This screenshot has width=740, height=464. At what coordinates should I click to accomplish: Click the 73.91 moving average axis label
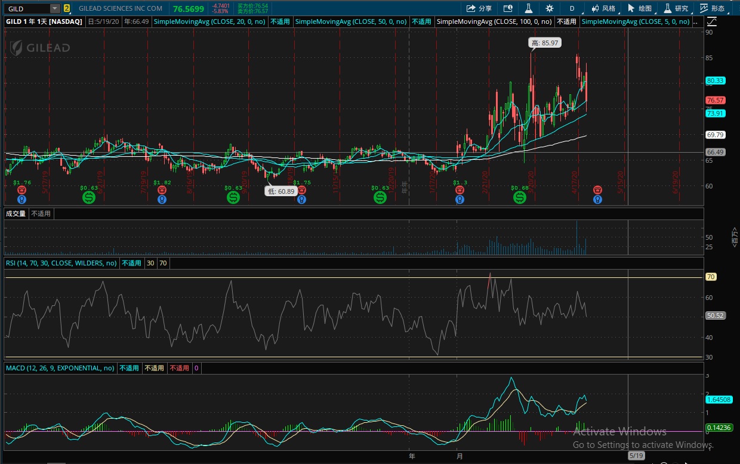[x=715, y=113]
